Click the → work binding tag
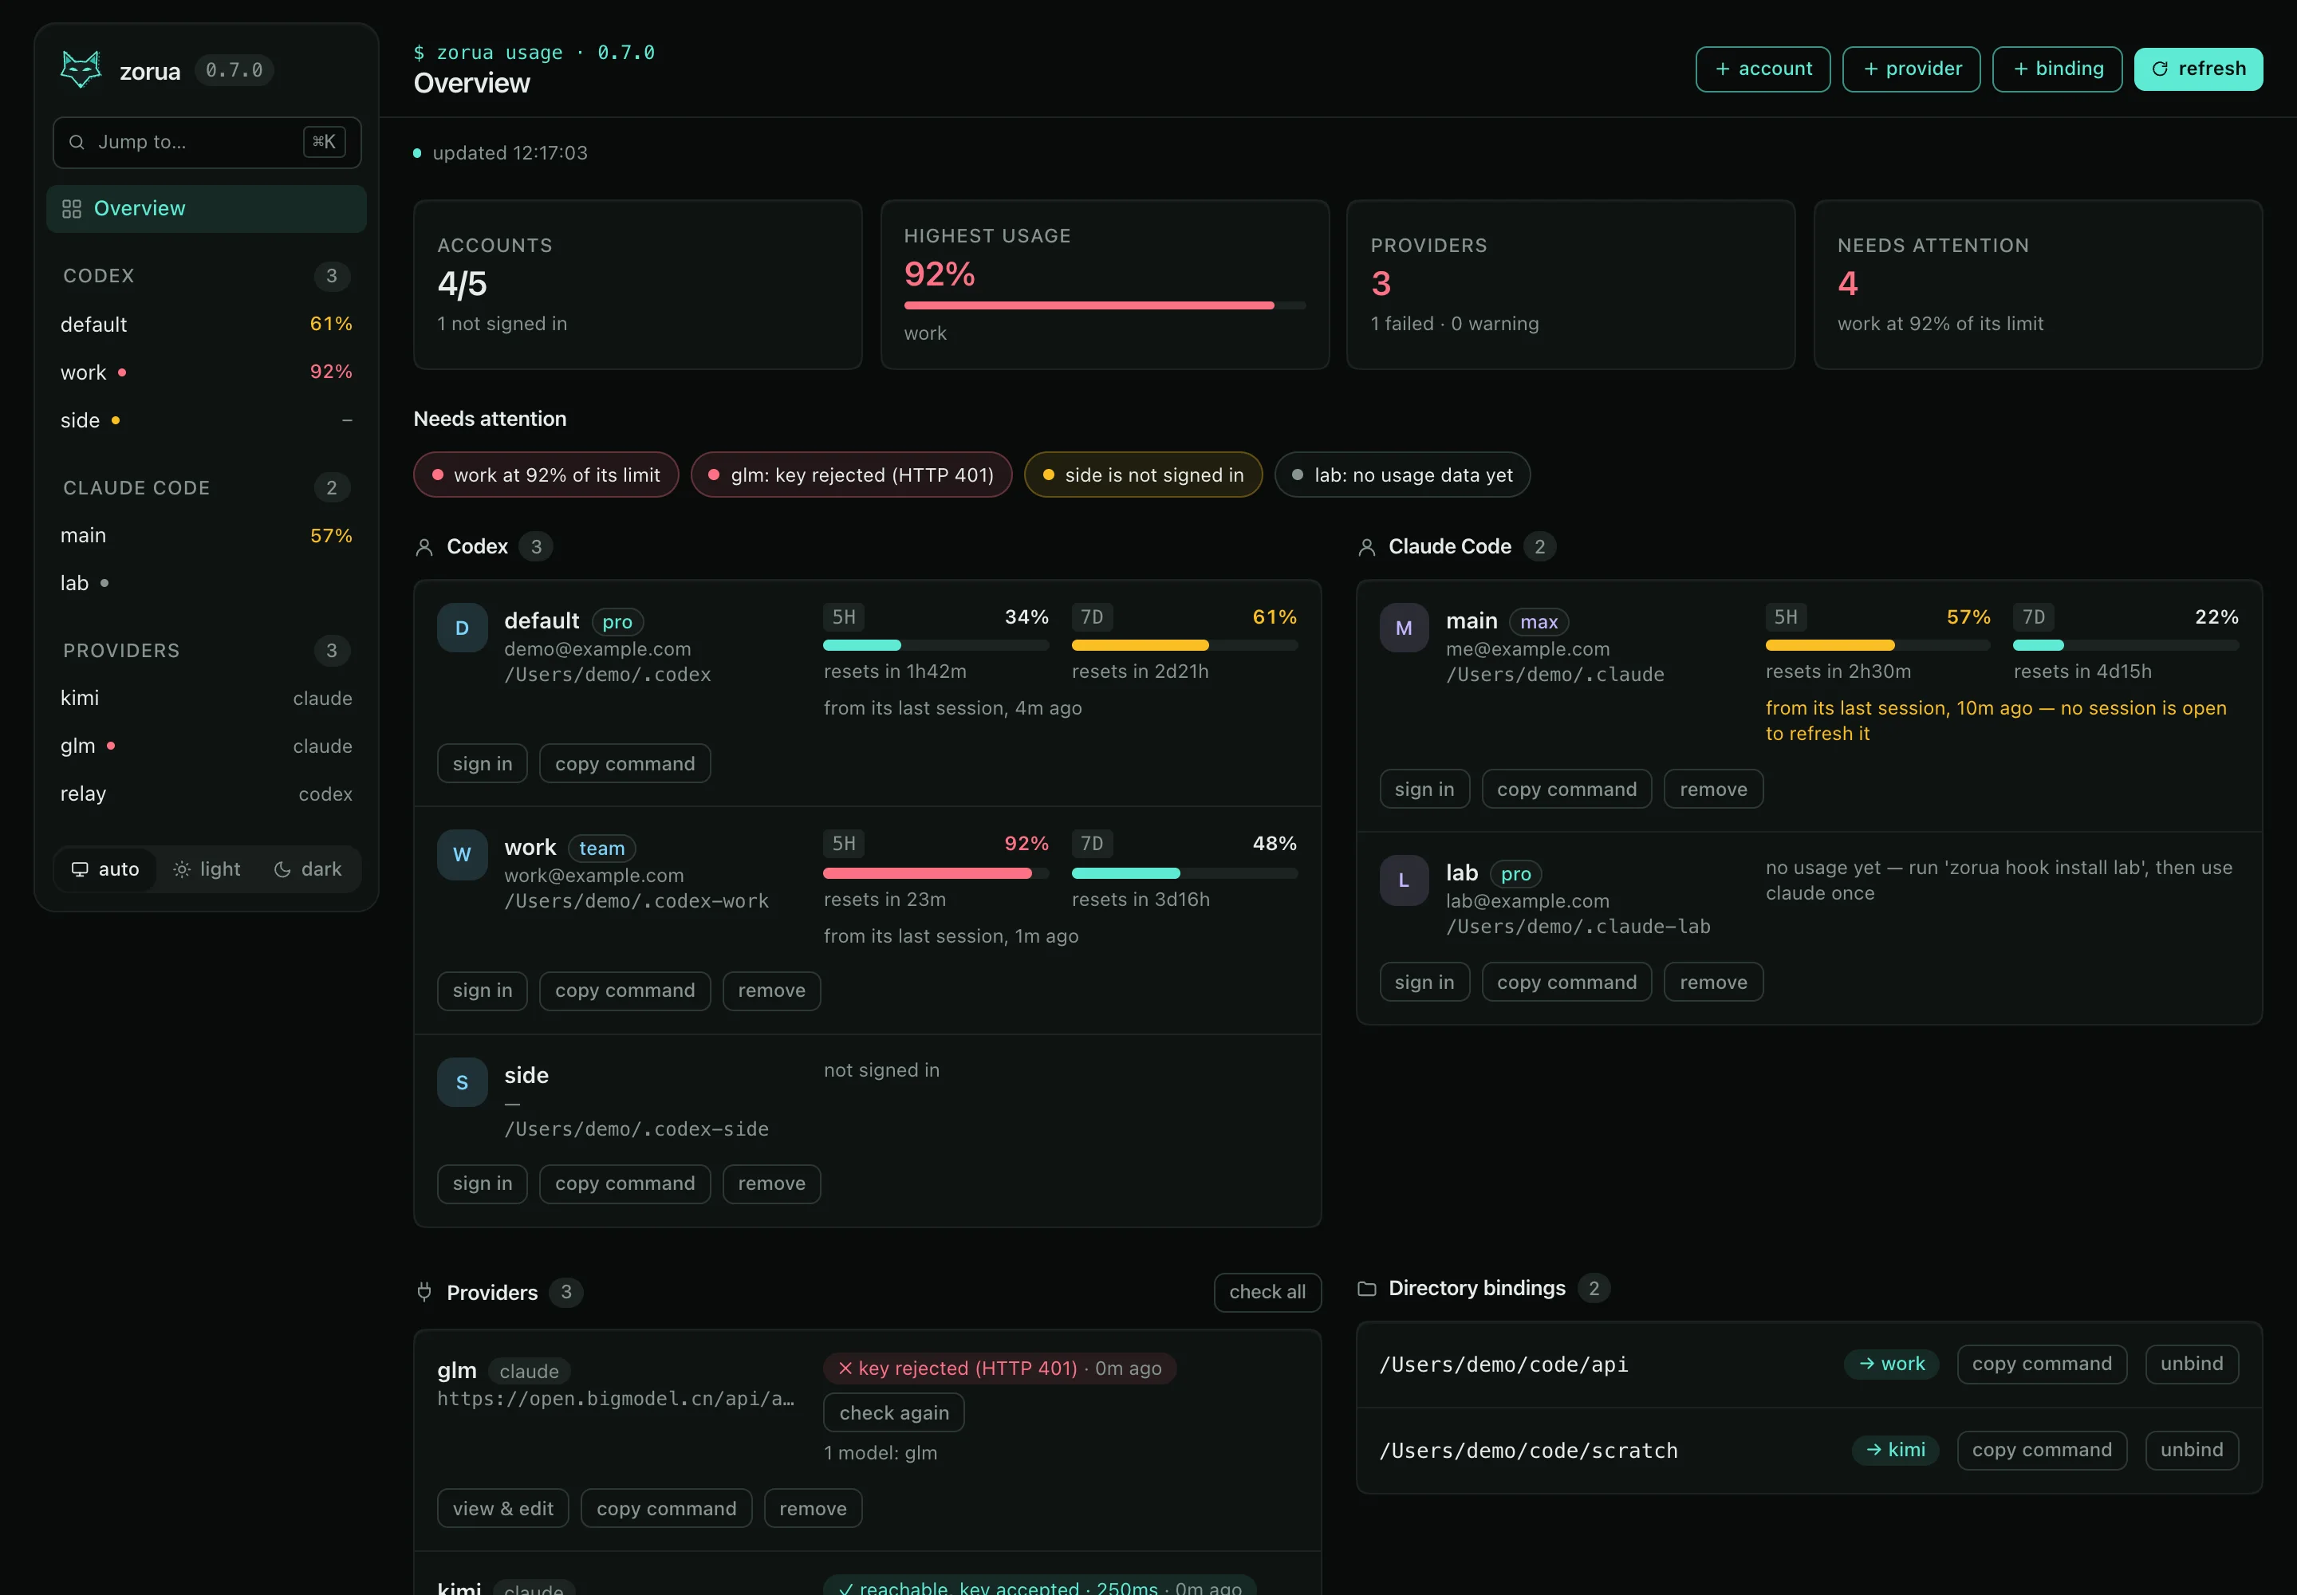The width and height of the screenshot is (2297, 1595). (x=1891, y=1365)
